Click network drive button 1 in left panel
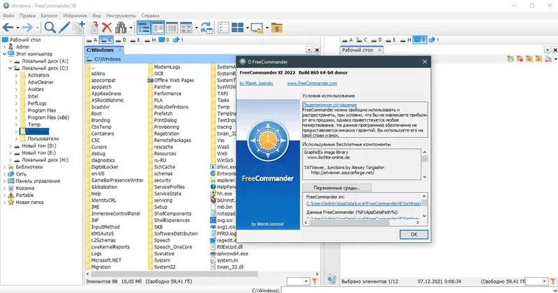558x293 pixels. point(178,40)
